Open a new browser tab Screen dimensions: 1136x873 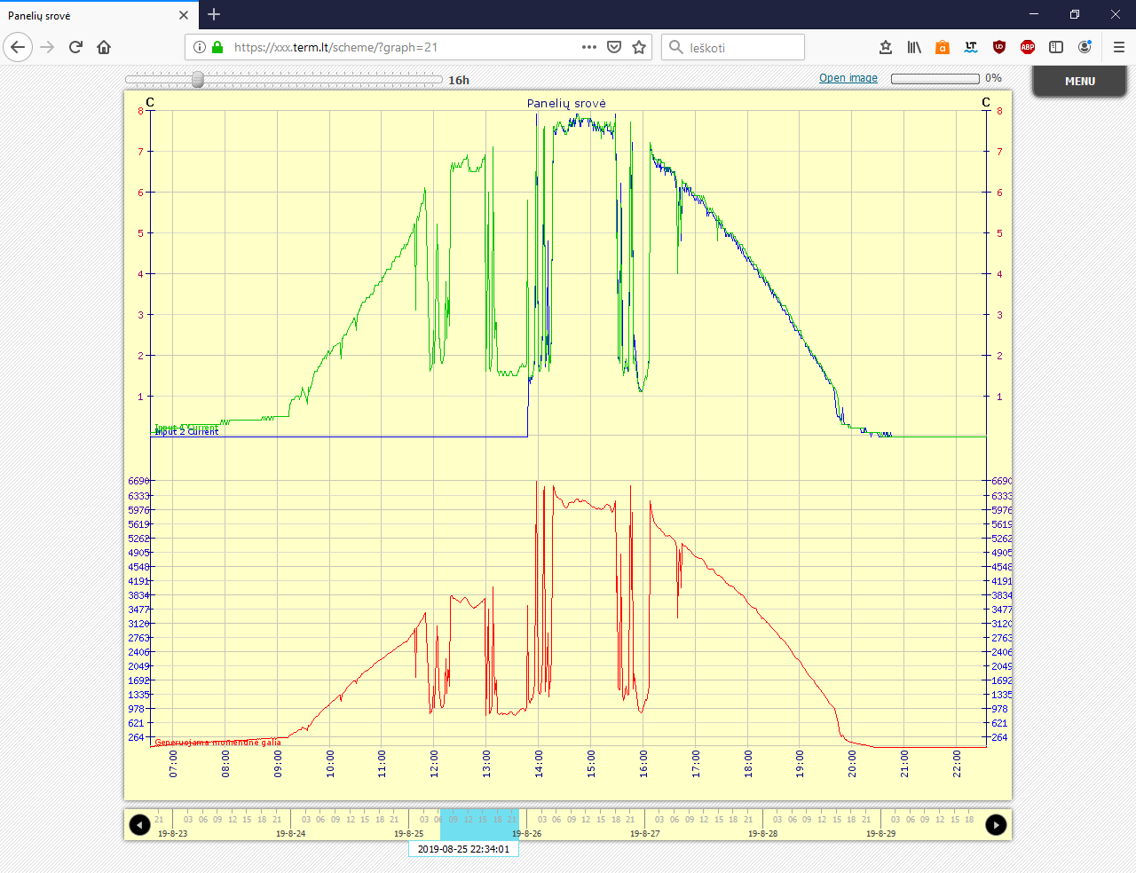coord(214,14)
